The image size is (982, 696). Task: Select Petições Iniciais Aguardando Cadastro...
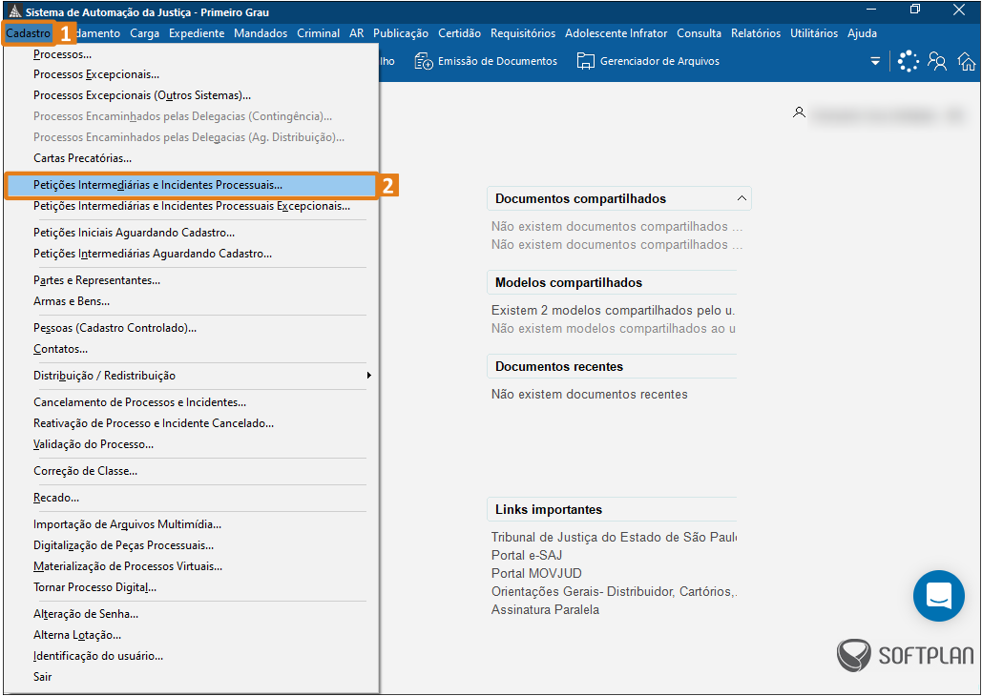pyautogui.click(x=192, y=233)
